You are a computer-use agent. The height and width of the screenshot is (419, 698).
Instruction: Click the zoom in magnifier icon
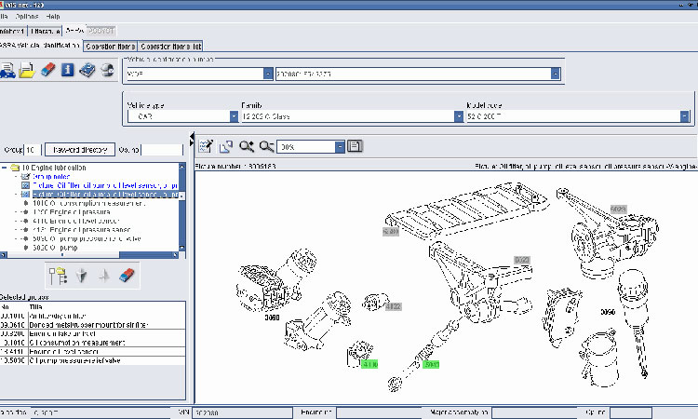[247, 146]
